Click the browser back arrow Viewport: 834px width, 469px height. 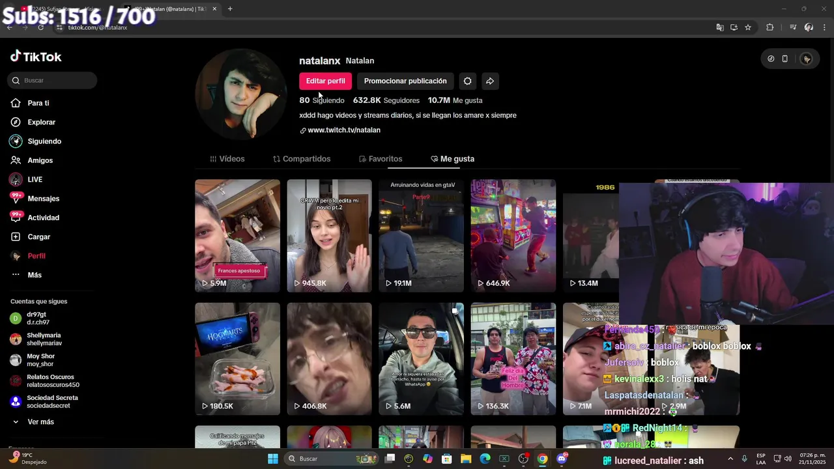click(x=10, y=27)
